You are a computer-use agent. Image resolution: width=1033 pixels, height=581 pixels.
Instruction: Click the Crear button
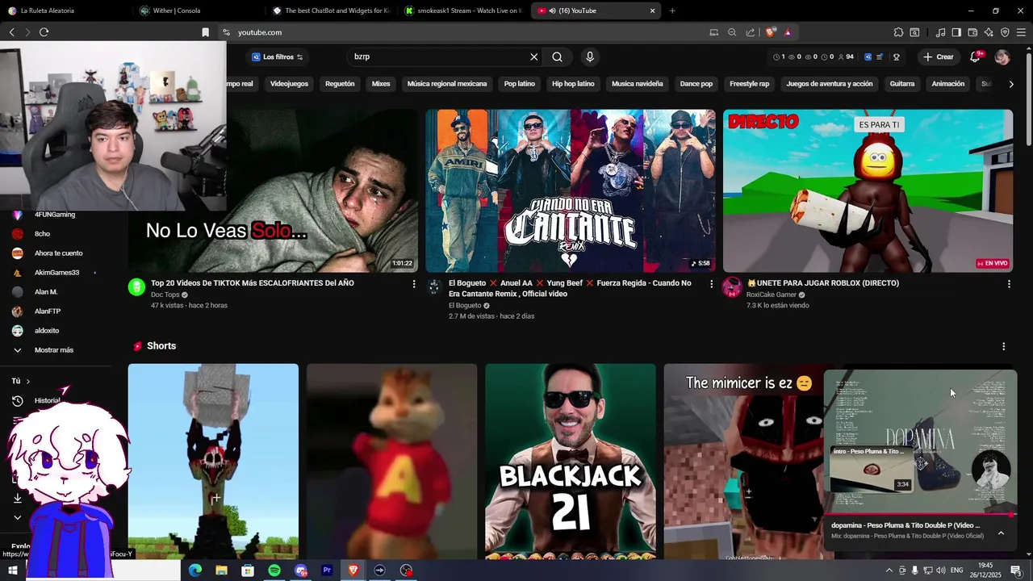pyautogui.click(x=939, y=56)
